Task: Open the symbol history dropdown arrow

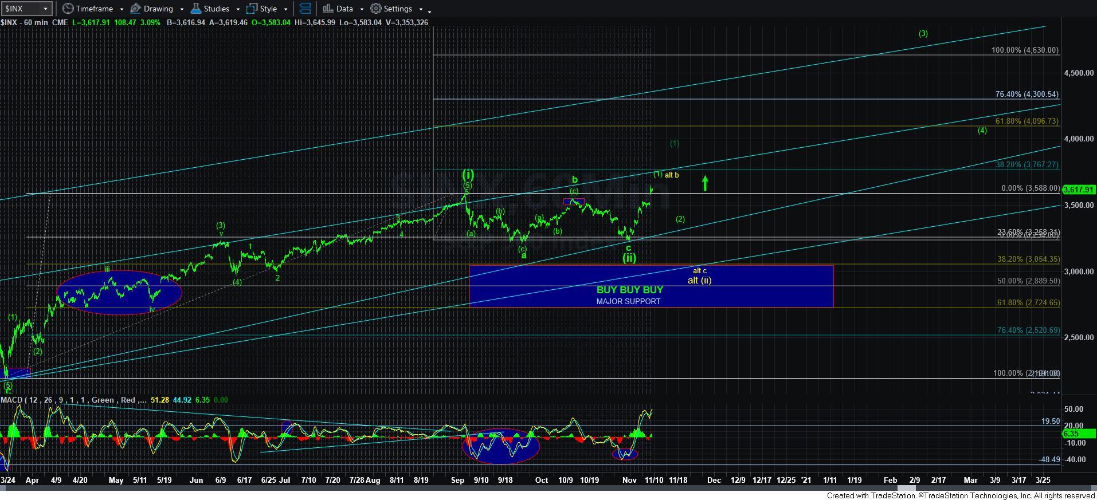Action: tap(46, 9)
